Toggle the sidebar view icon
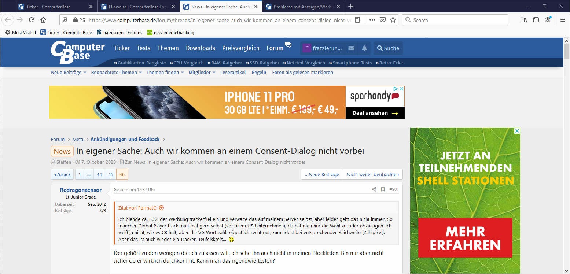This screenshot has width=570, height=274. 536,20
